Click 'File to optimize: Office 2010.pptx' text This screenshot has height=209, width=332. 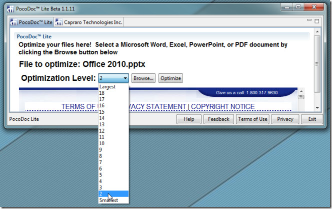click(x=82, y=64)
